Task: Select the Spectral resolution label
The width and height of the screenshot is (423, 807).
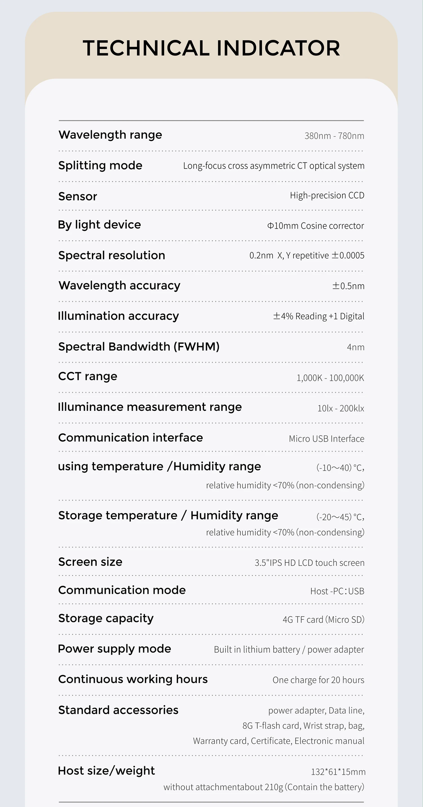Action: coord(112,256)
